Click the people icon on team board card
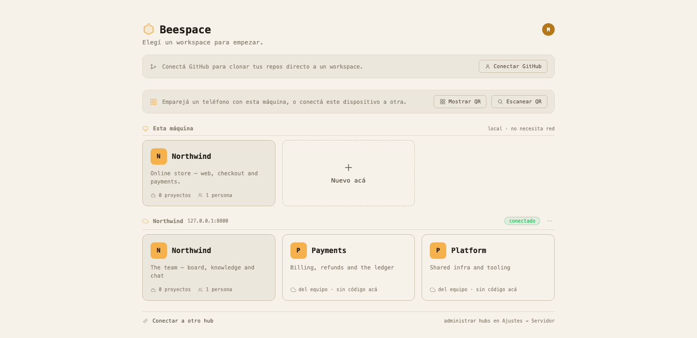This screenshot has height=338, width=697. [200, 290]
